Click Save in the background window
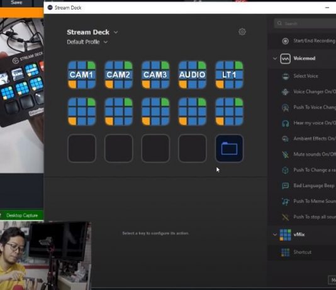Image resolution: width=336 pixels, height=290 pixels. (x=16, y=3)
